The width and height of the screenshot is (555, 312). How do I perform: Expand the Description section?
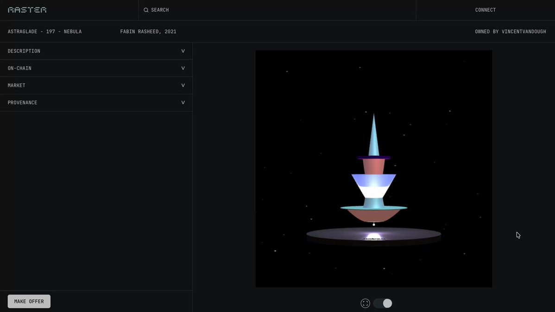[x=96, y=51]
